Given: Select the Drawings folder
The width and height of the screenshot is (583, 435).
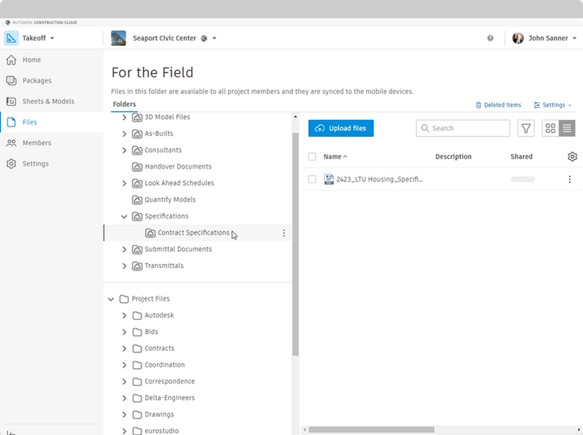Looking at the screenshot, I should point(159,414).
